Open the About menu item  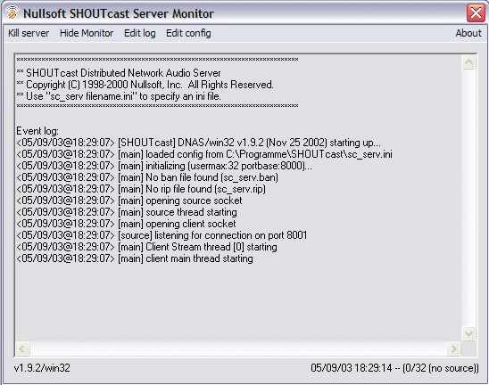pyautogui.click(x=468, y=33)
